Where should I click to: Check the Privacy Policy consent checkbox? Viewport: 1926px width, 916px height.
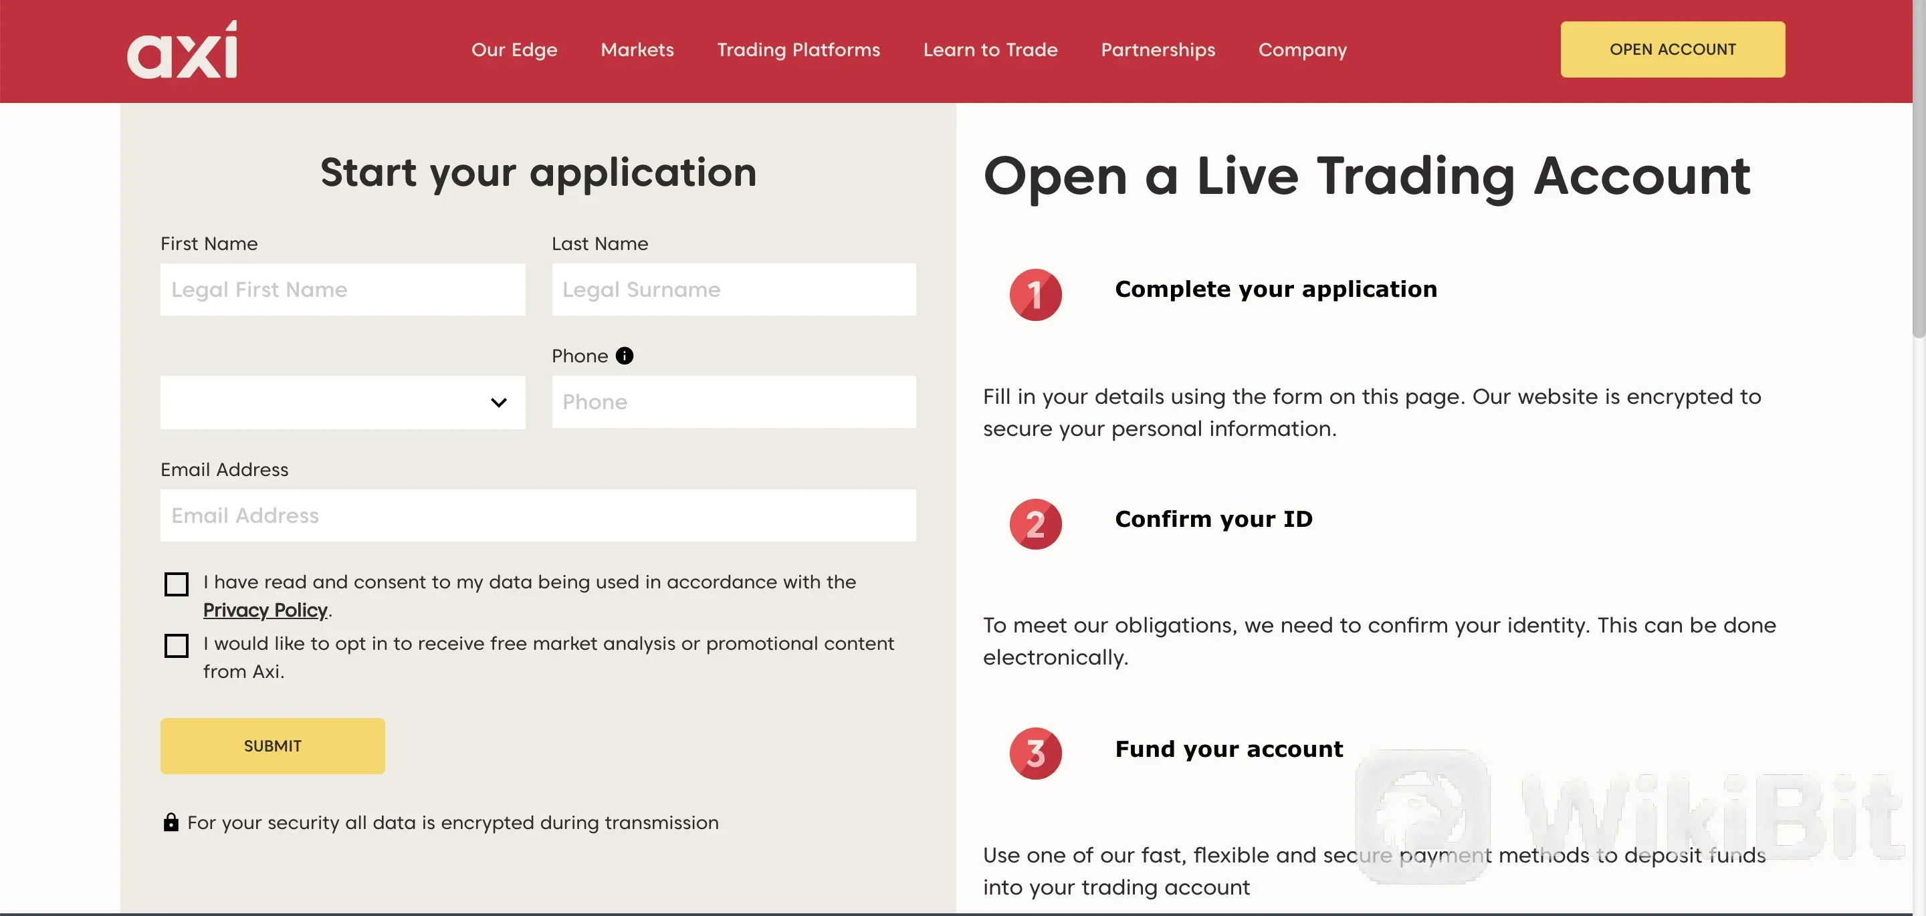177,584
